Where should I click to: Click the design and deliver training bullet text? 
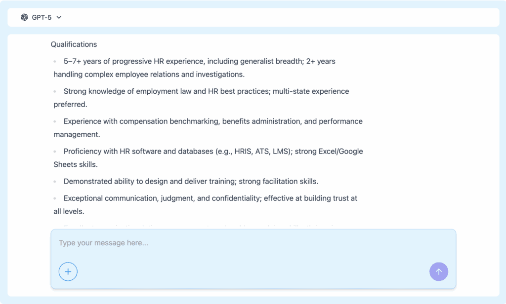[191, 182]
